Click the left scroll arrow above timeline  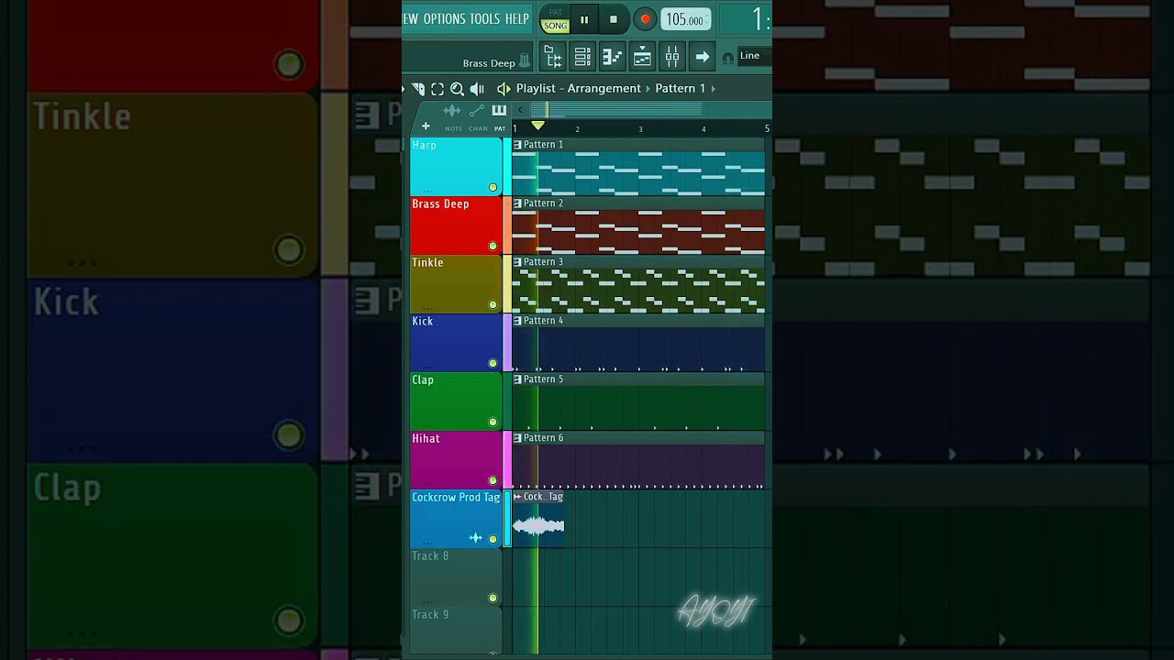(x=520, y=110)
